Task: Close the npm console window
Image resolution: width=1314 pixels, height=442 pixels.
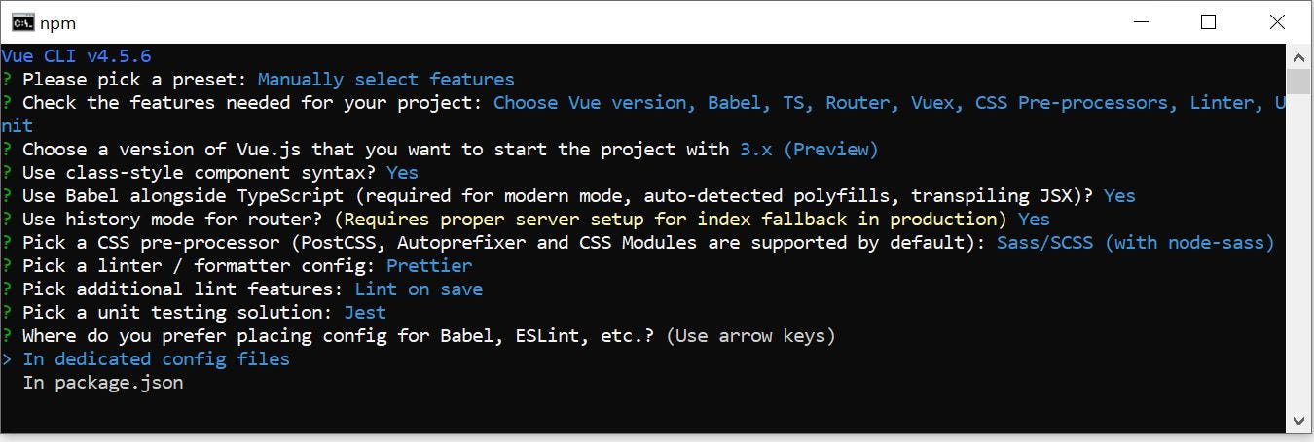Action: 1276,22
